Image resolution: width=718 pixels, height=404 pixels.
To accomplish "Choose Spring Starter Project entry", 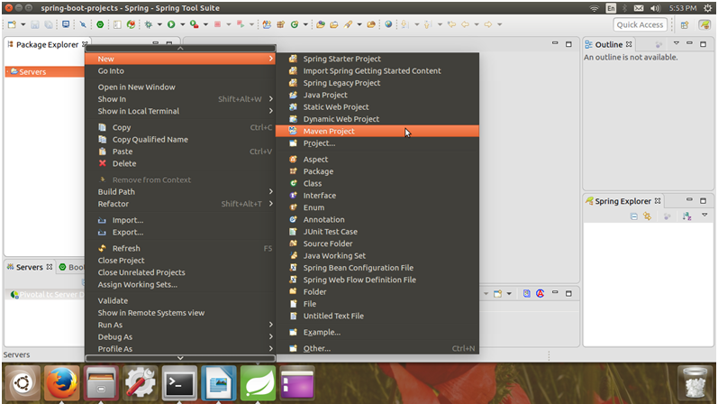I will pos(341,59).
